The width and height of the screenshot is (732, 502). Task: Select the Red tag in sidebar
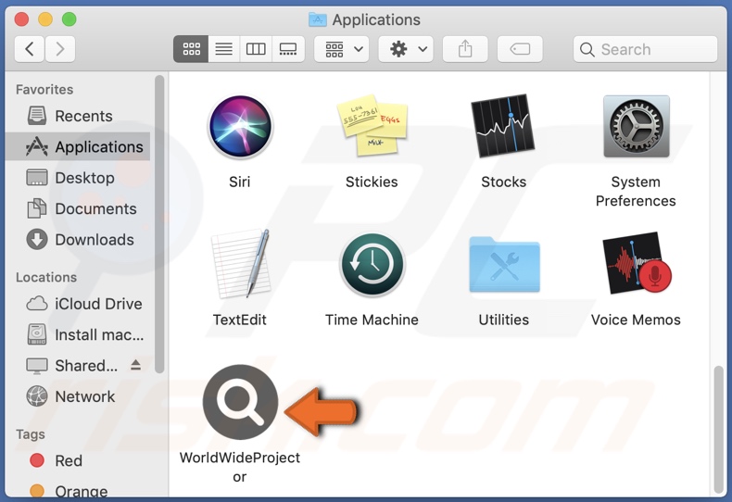coord(78,460)
